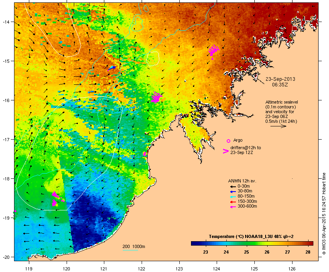
Task: Click the latitude label -16
Action: click(x=6, y=100)
